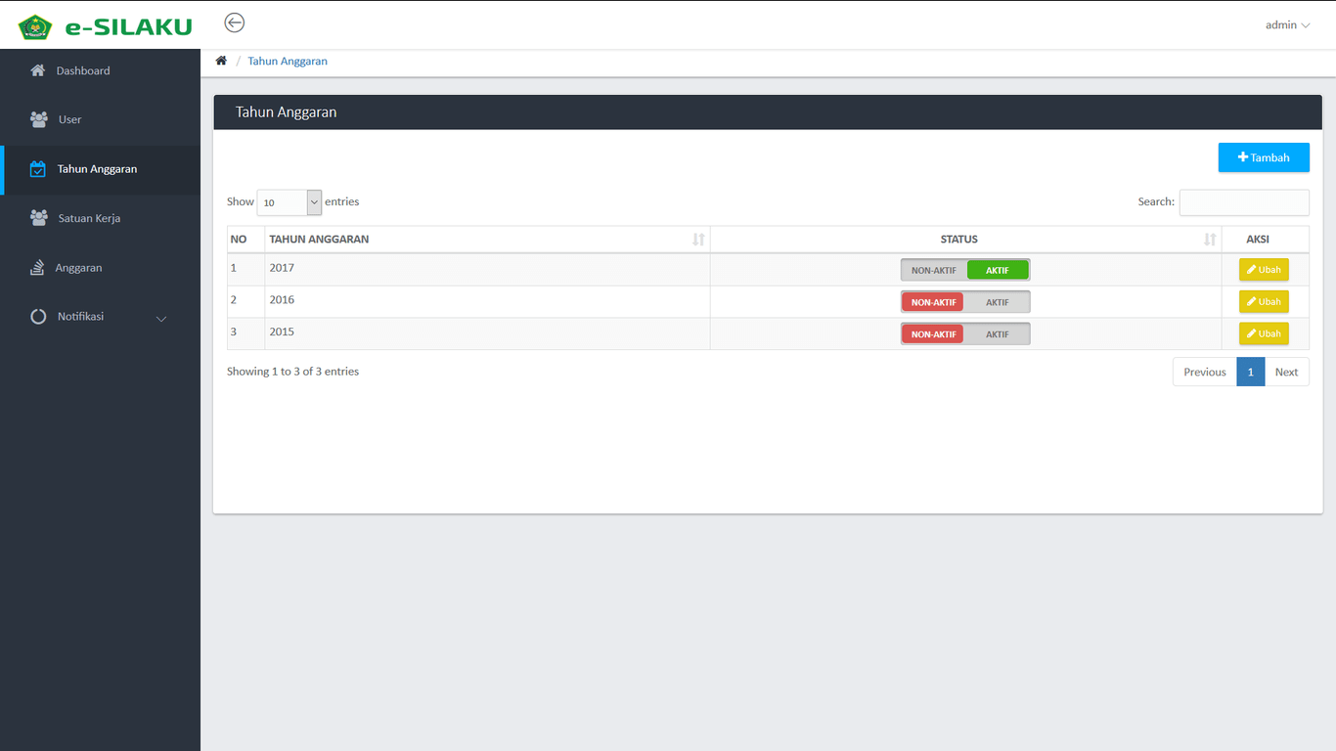
Task: Click the back arrow circle icon
Action: click(x=235, y=22)
